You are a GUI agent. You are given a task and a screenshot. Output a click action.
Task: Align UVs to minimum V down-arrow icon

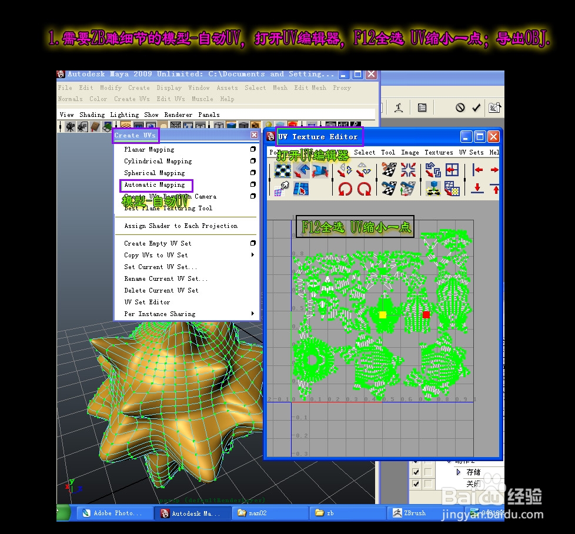[477, 189]
